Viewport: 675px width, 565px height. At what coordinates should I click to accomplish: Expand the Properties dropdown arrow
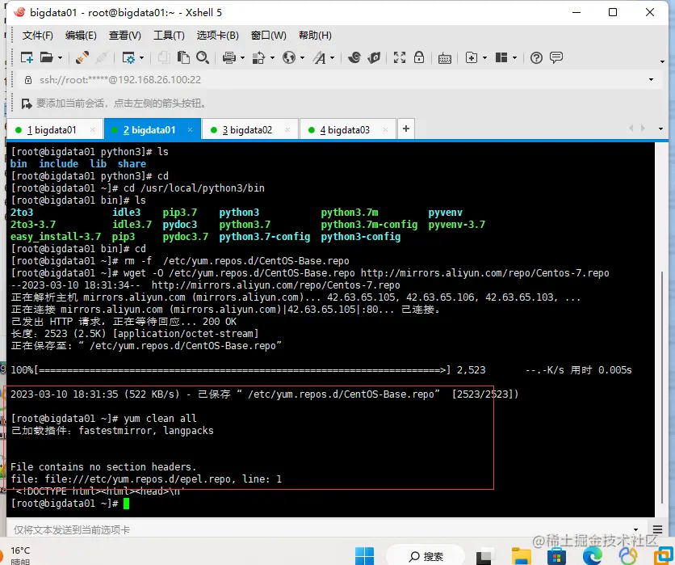(x=141, y=57)
